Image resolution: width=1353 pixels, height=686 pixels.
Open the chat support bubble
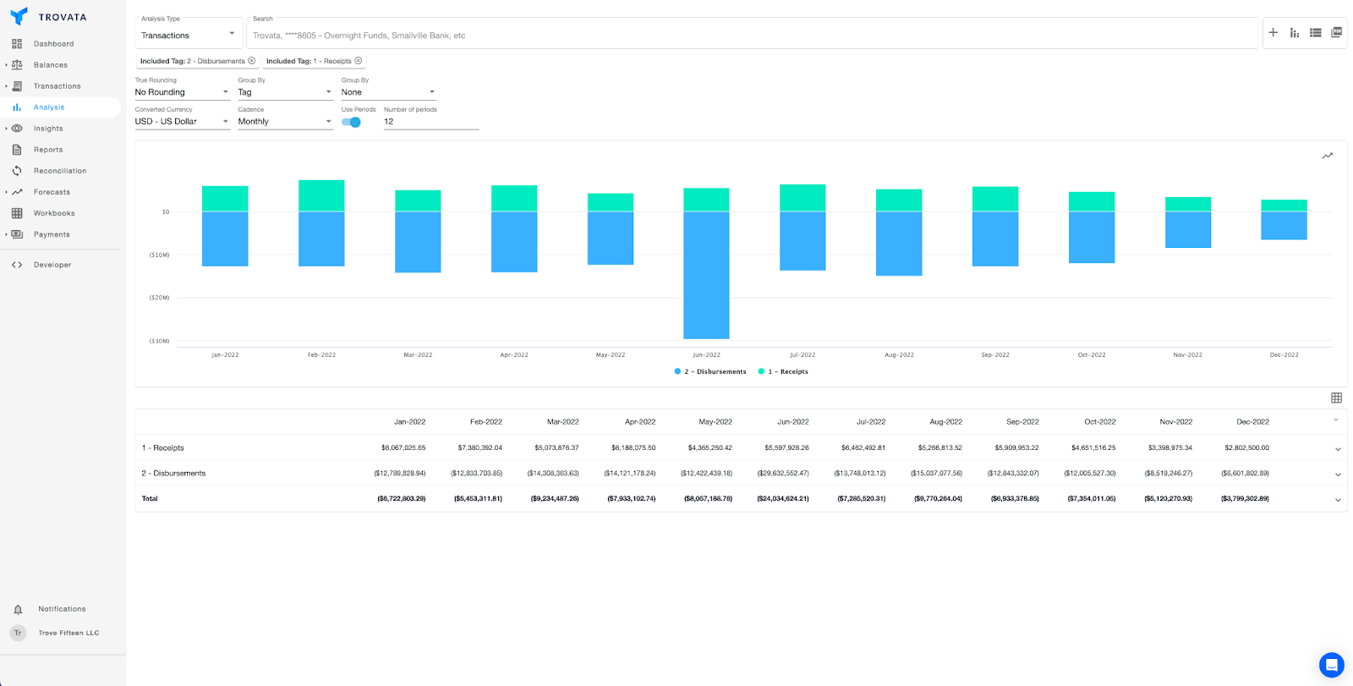coord(1331,665)
